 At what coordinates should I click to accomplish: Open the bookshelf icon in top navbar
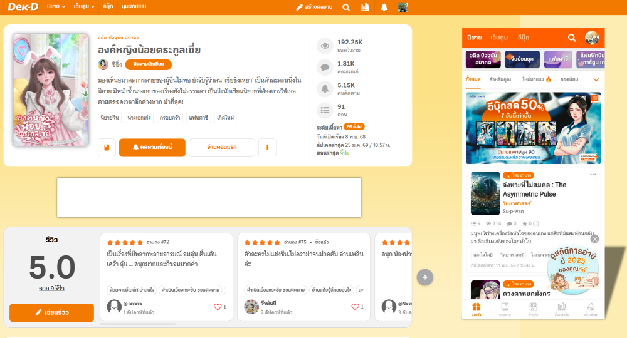click(x=365, y=8)
